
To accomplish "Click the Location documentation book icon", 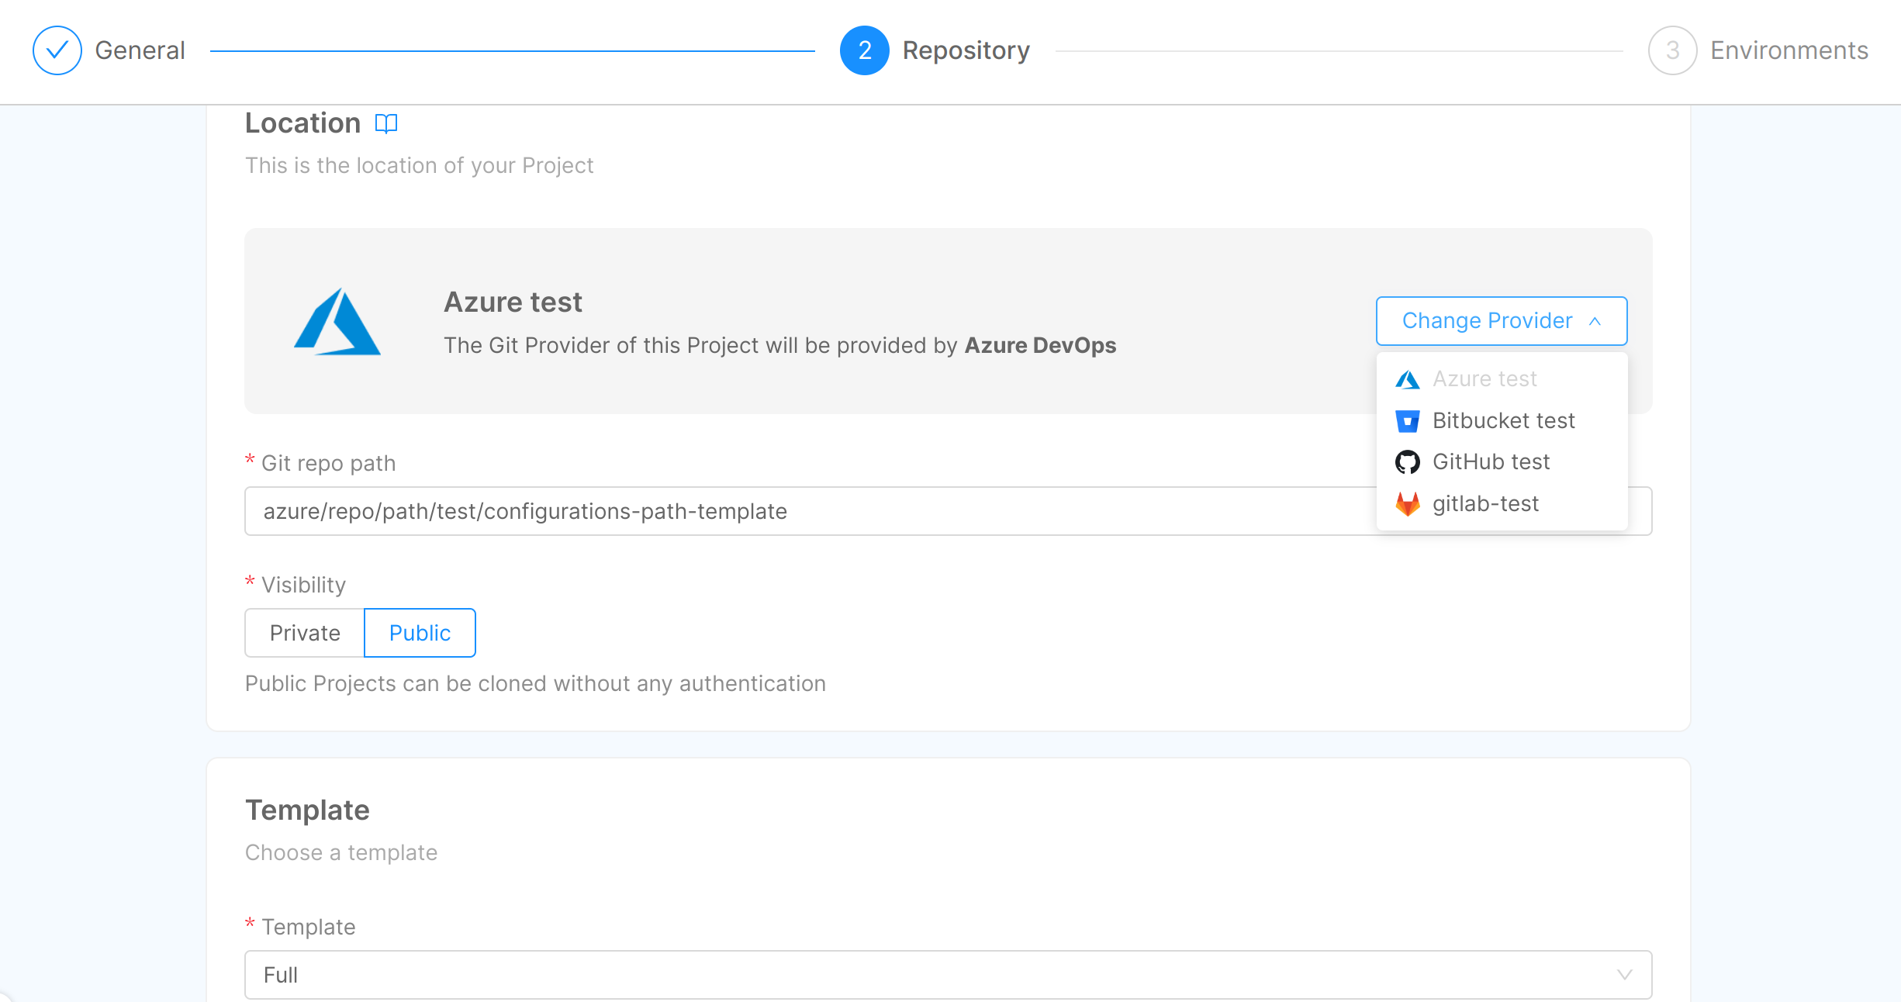I will click(385, 124).
